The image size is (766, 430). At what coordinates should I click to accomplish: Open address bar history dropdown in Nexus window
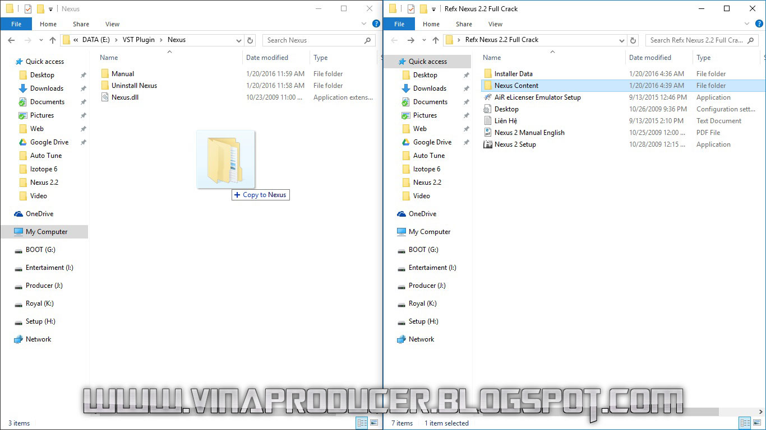(x=239, y=40)
